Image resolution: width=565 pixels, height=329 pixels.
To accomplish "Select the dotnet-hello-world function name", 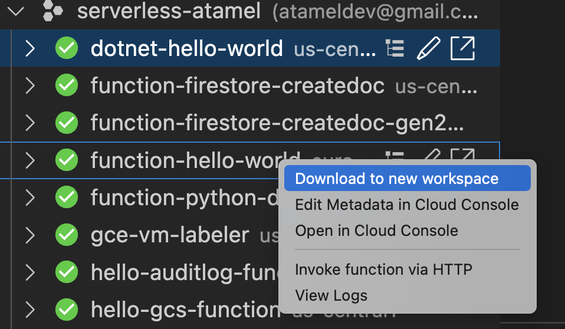I will [186, 48].
